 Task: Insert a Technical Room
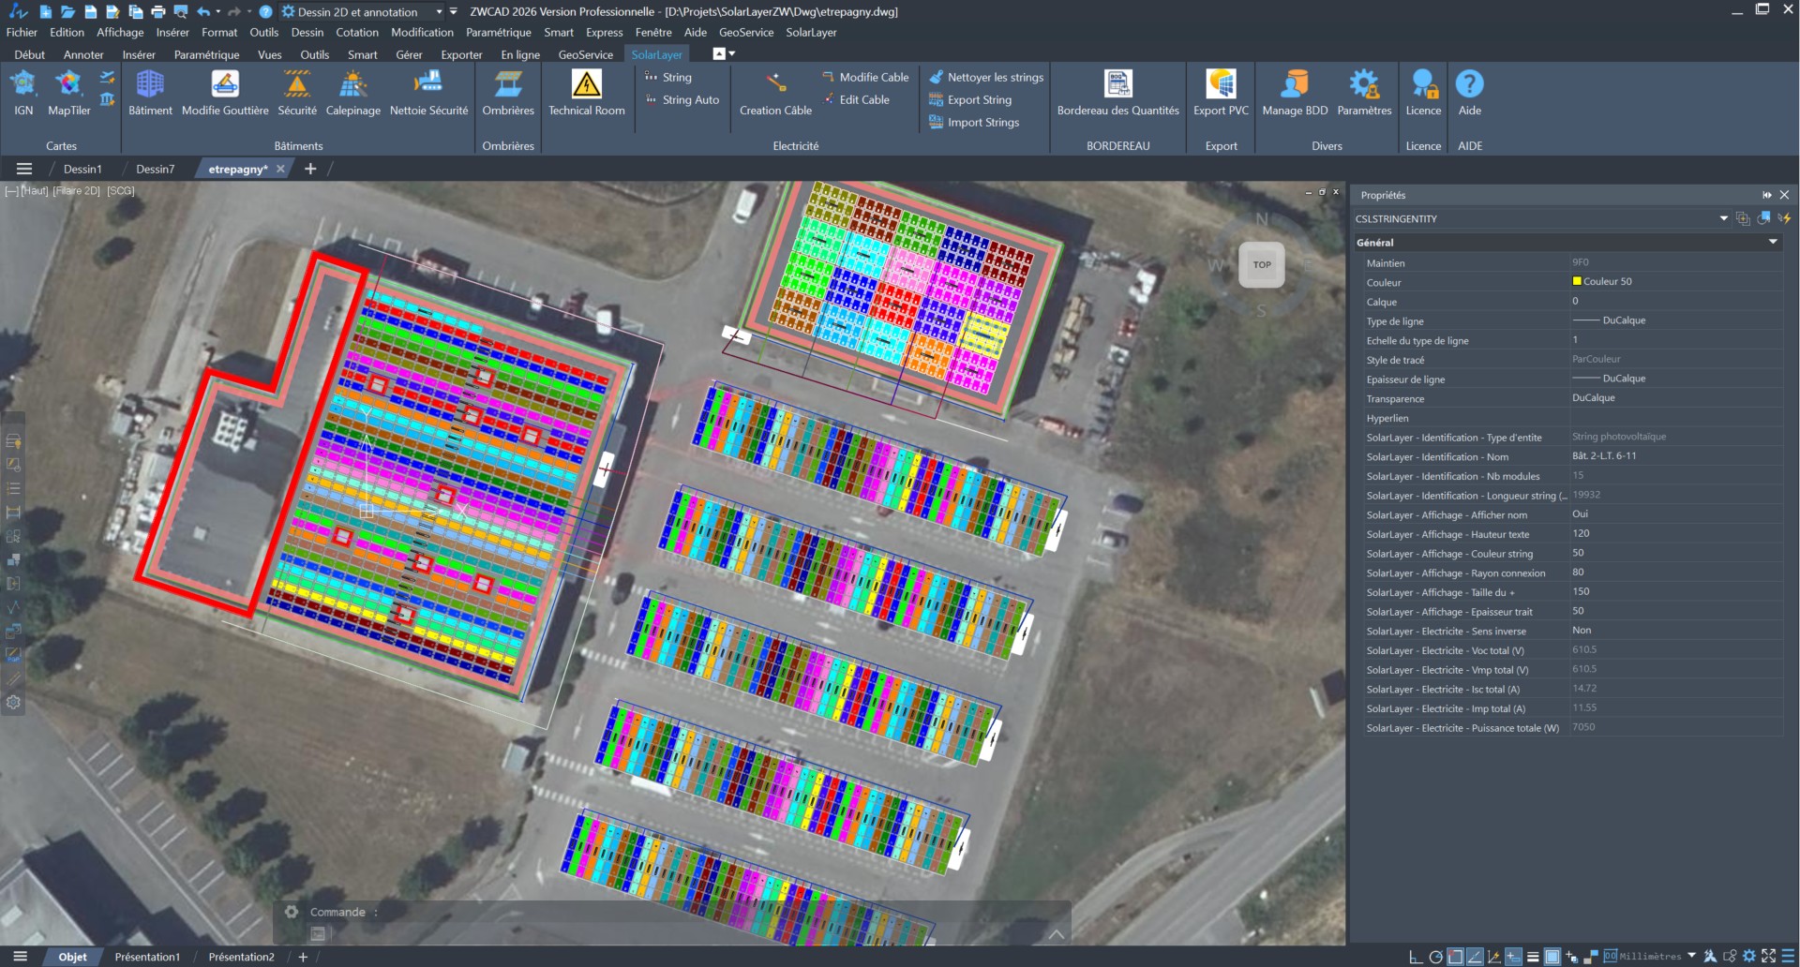click(x=587, y=93)
